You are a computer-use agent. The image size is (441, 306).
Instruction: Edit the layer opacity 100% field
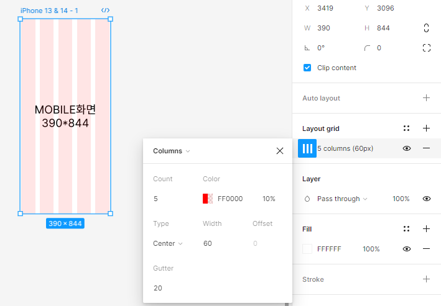(x=401, y=199)
